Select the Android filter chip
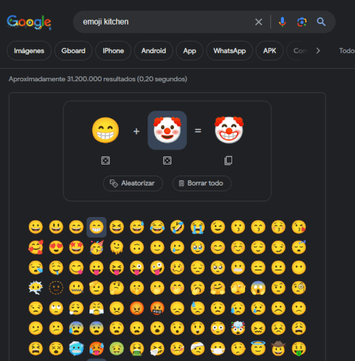355x361 pixels. [x=154, y=50]
